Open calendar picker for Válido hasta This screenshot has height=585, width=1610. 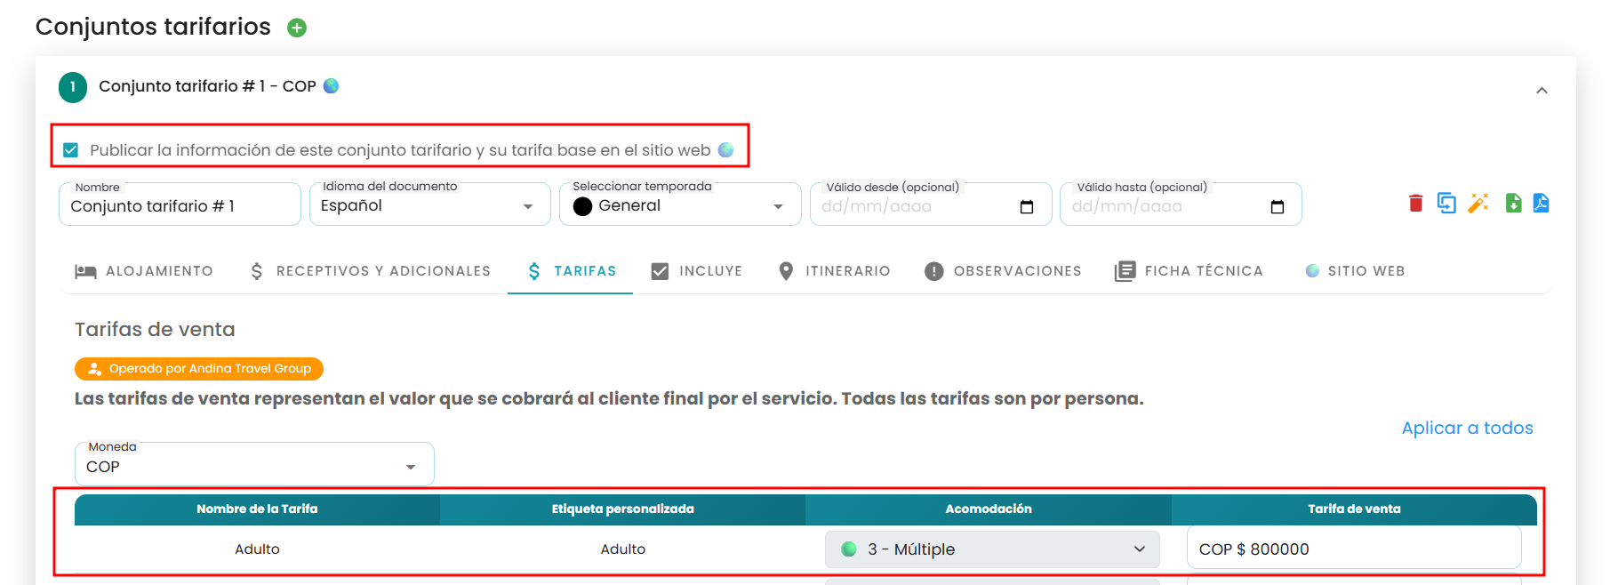pos(1278,207)
